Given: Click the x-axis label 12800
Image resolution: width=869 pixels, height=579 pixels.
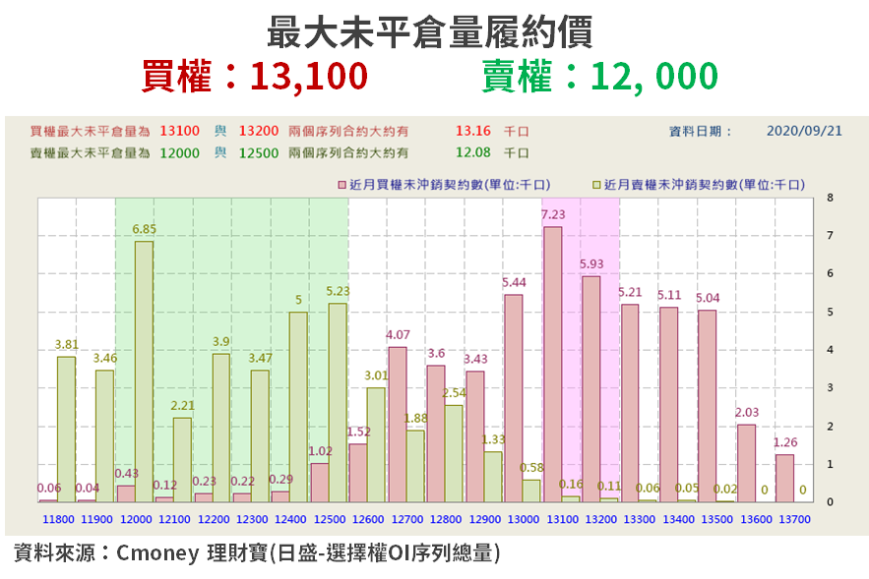Looking at the screenshot, I should 446,520.
